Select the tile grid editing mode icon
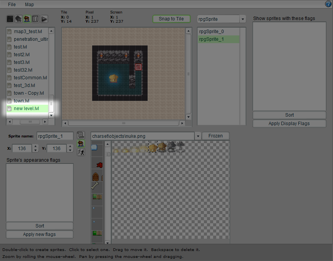This screenshot has width=333, height=261. click(x=10, y=19)
